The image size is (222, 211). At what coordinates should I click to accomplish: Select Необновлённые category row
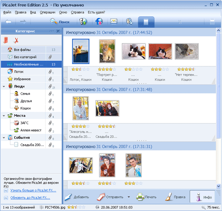pyautogui.click(x=31, y=64)
